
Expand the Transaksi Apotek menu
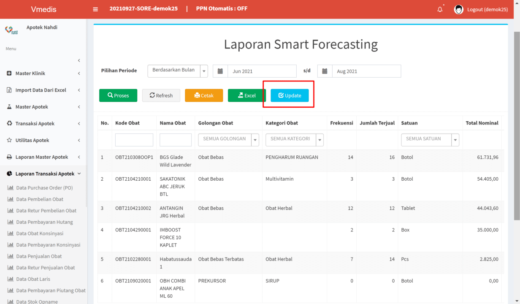[79, 123]
